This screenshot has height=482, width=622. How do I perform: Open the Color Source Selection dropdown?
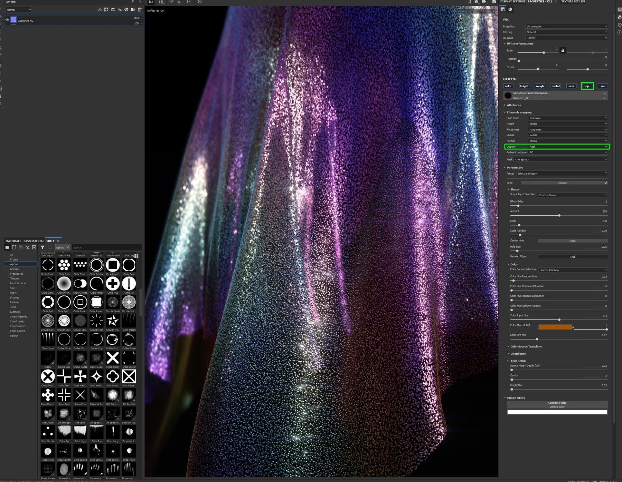click(x=573, y=270)
